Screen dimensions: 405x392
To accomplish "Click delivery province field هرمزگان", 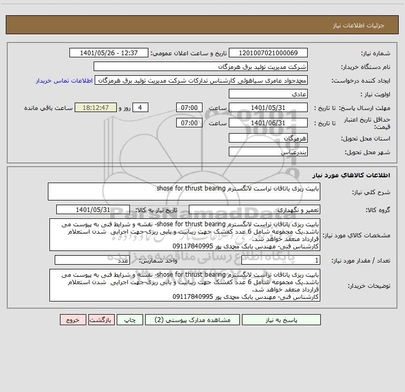I will pos(268,138).
